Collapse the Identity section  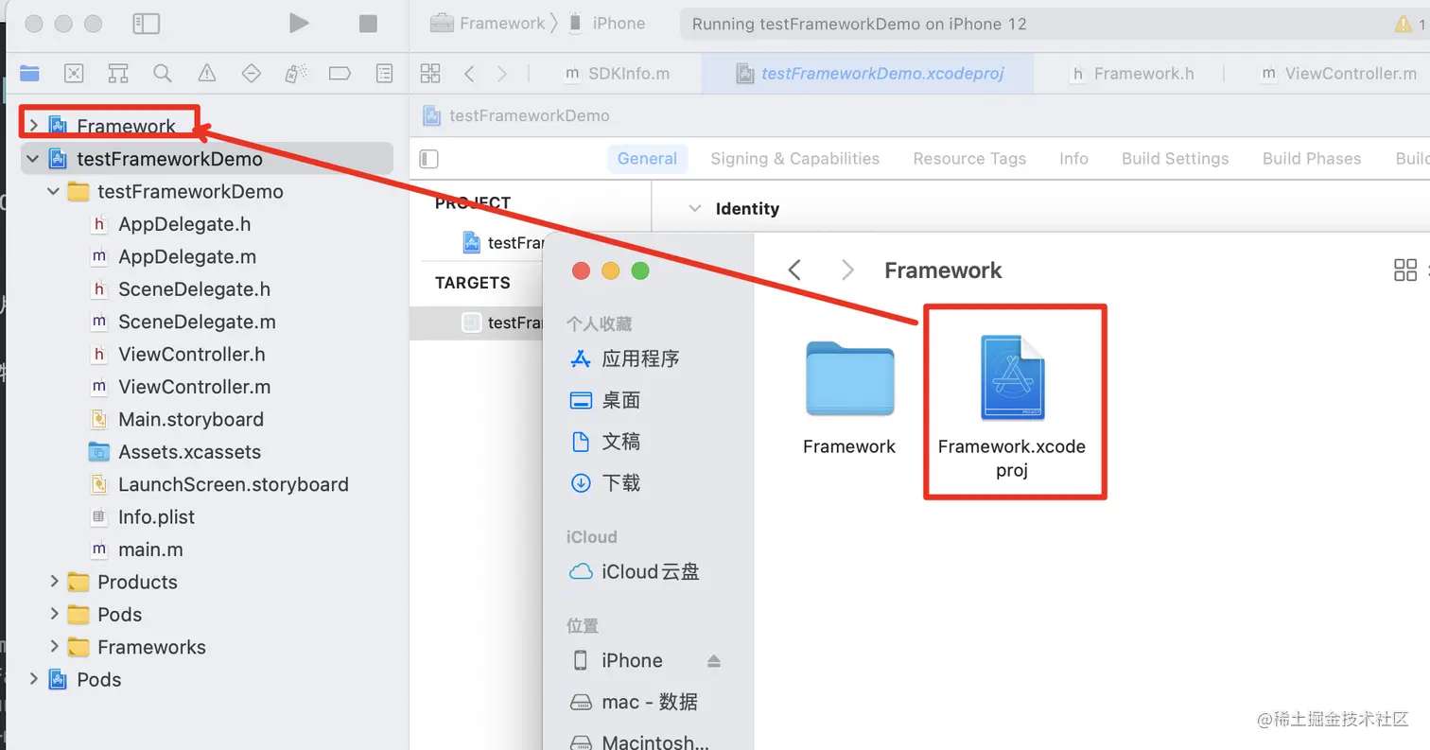coord(695,208)
